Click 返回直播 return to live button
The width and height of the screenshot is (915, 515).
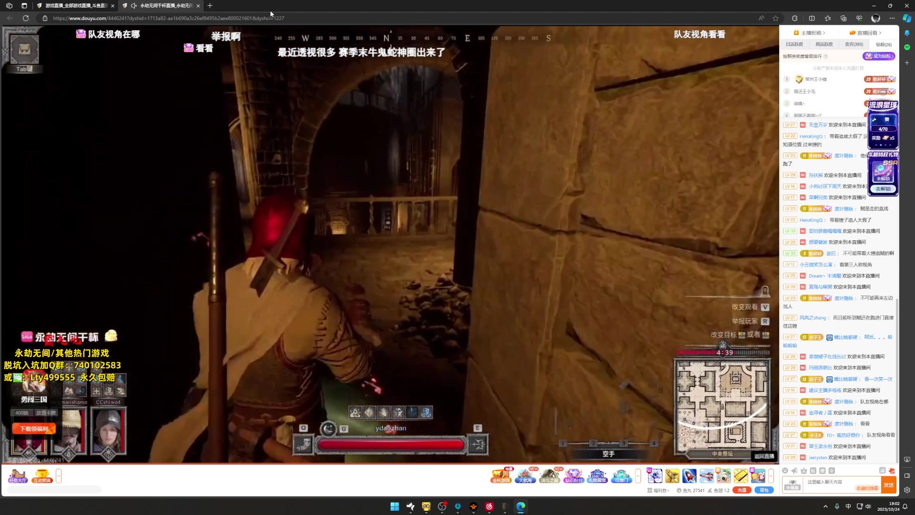coord(764,456)
